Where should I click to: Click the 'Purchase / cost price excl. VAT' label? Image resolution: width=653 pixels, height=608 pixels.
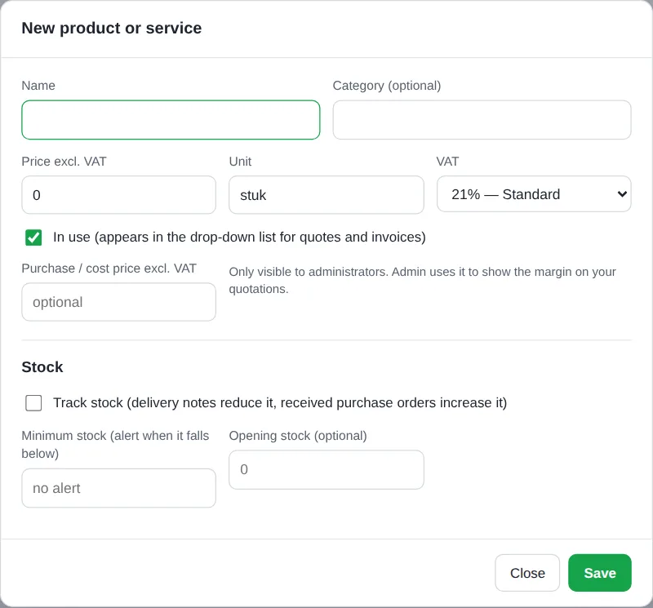pos(109,268)
